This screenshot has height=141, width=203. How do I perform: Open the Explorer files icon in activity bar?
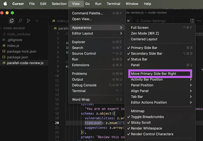(x=12, y=21)
